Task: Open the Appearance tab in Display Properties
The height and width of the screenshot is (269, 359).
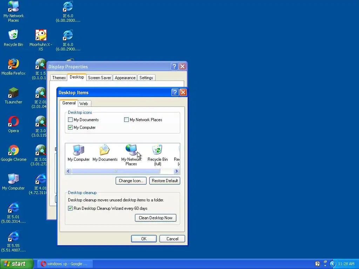Action: coord(125,78)
